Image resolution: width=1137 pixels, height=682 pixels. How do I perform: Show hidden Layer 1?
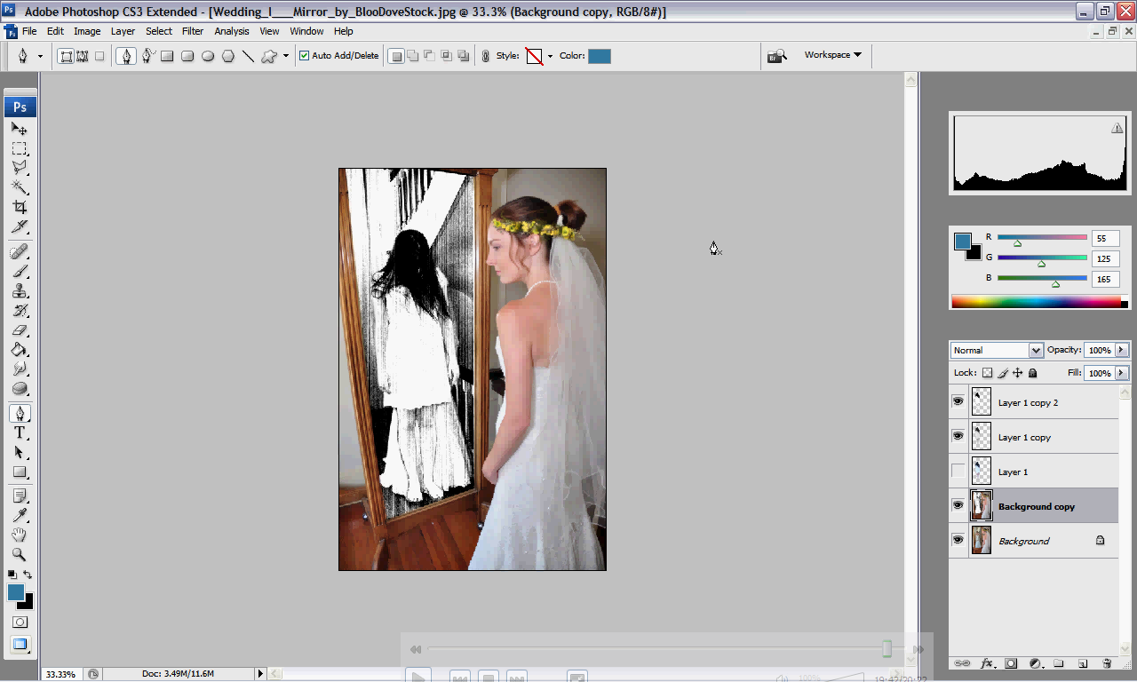point(958,472)
